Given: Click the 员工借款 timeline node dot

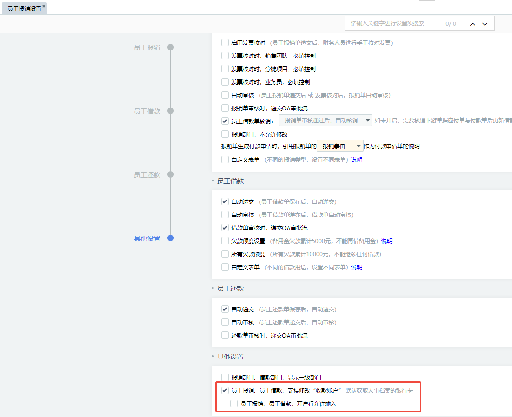Looking at the screenshot, I should (x=171, y=111).
